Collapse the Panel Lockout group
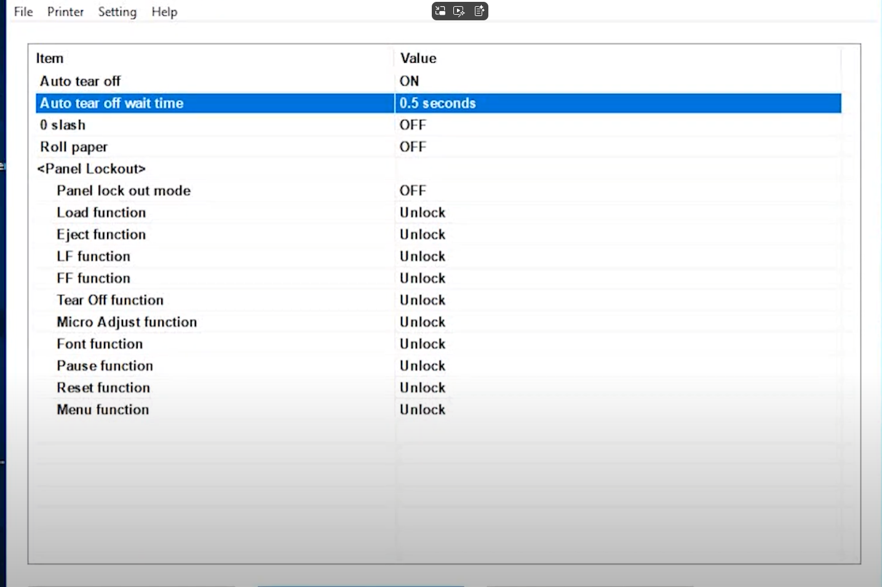Viewport: 882px width, 587px height. (x=91, y=169)
